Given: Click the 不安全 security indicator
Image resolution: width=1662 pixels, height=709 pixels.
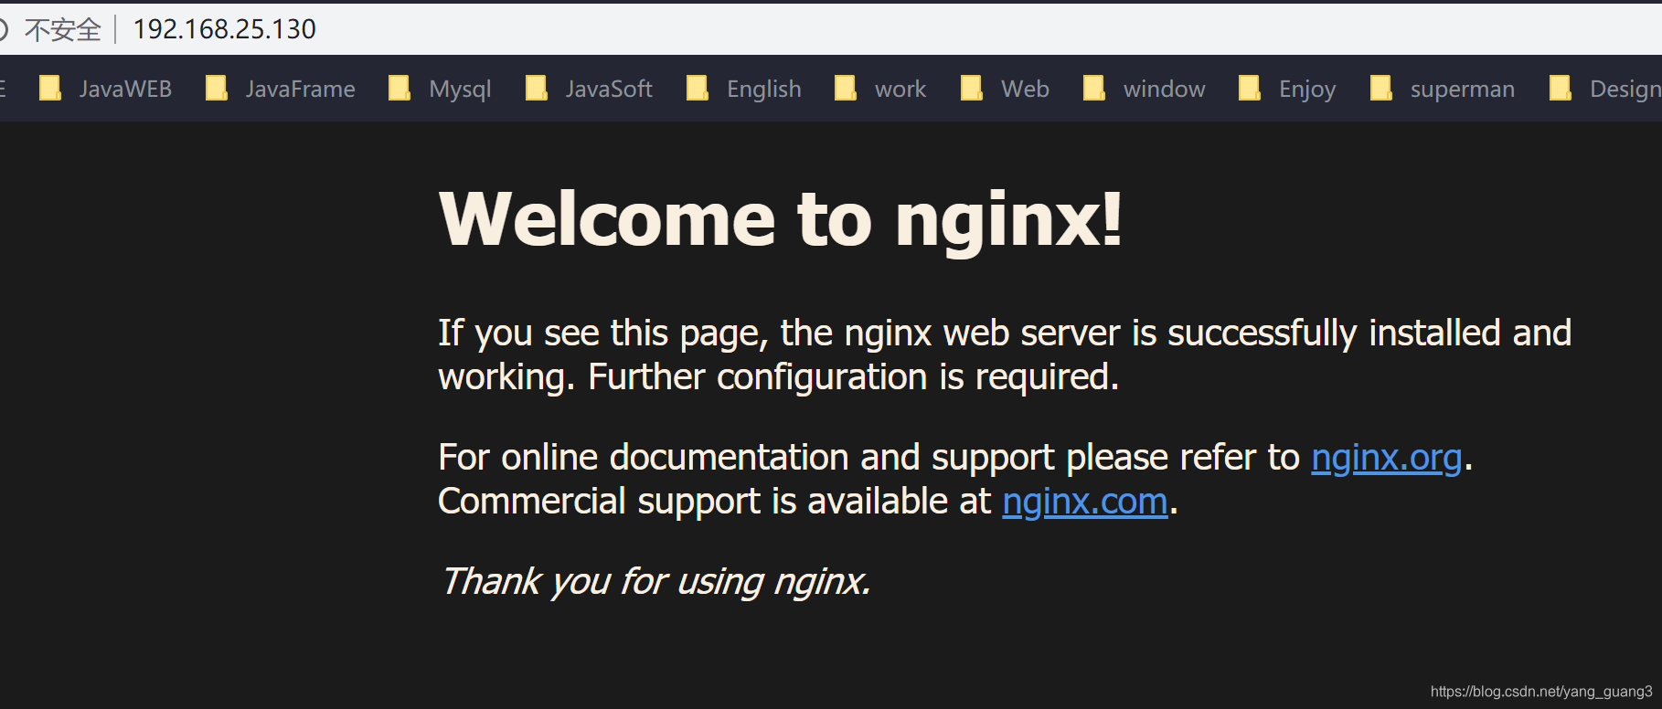Looking at the screenshot, I should (x=62, y=29).
